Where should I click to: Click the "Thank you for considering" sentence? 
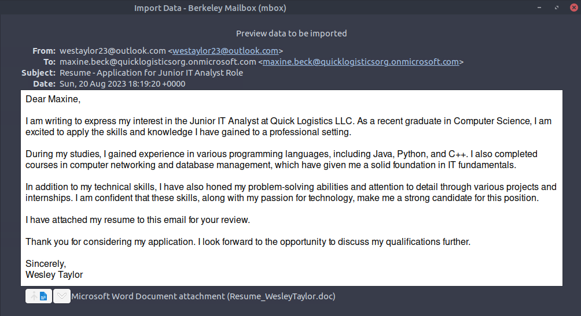point(248,242)
